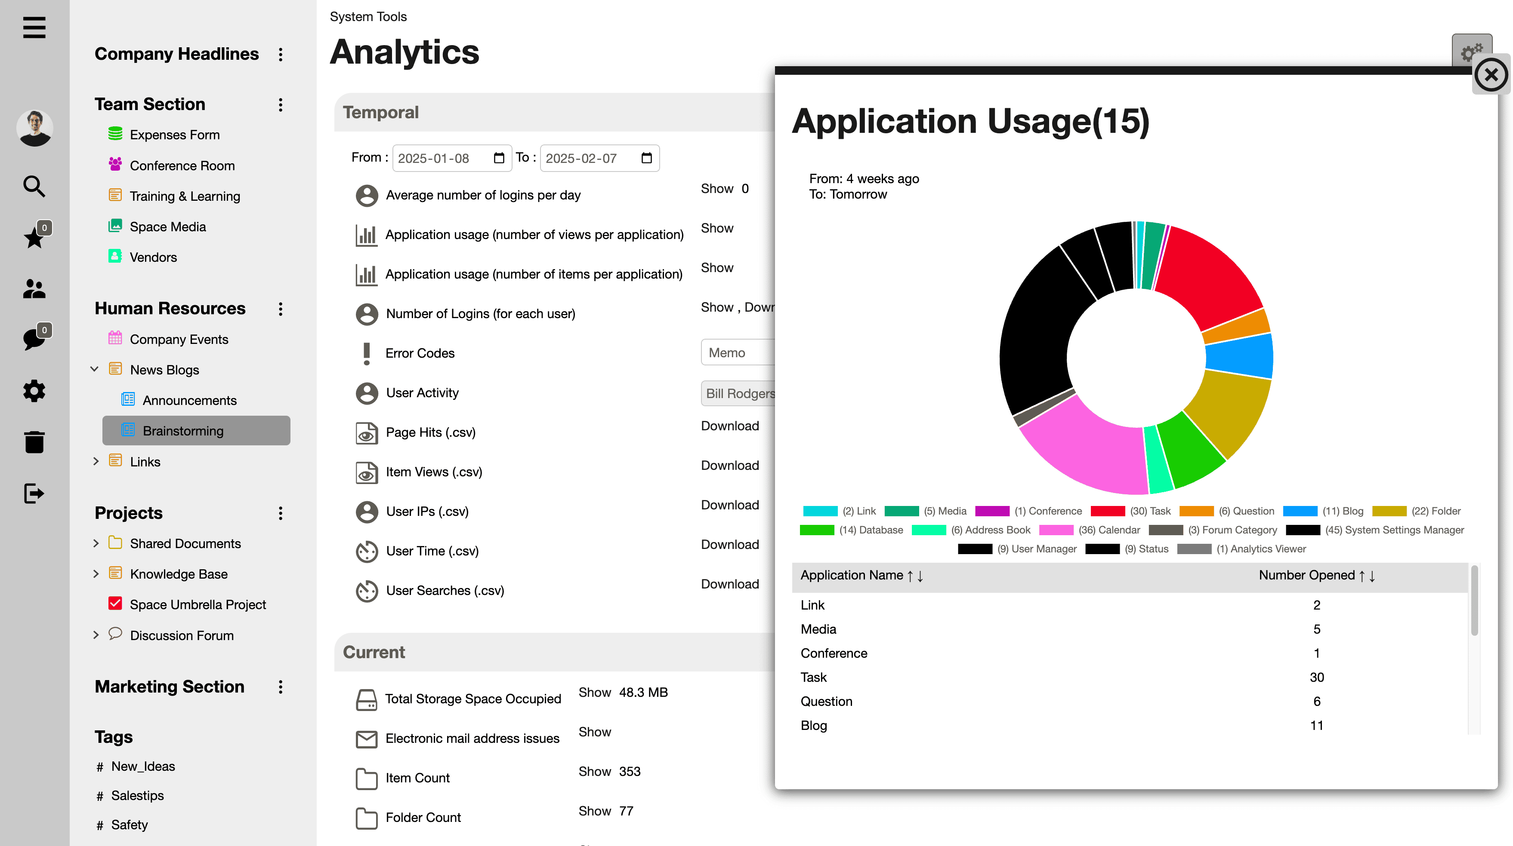Open the main navigation hamburger menu
The image size is (1513, 846).
tap(34, 28)
